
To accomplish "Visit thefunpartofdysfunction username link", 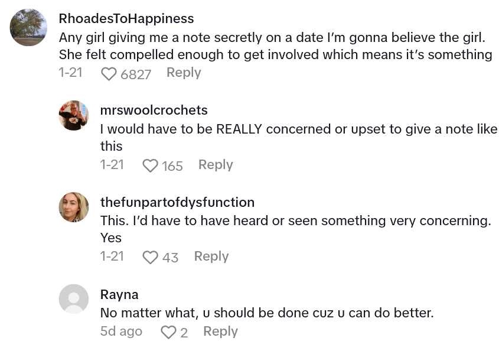I will (177, 202).
